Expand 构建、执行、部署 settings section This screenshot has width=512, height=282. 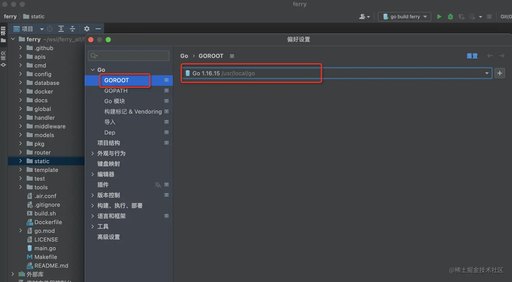[x=92, y=206]
